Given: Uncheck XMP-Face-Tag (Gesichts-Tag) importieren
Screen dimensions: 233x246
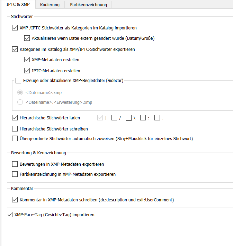Looking at the screenshot, I should point(9,215).
